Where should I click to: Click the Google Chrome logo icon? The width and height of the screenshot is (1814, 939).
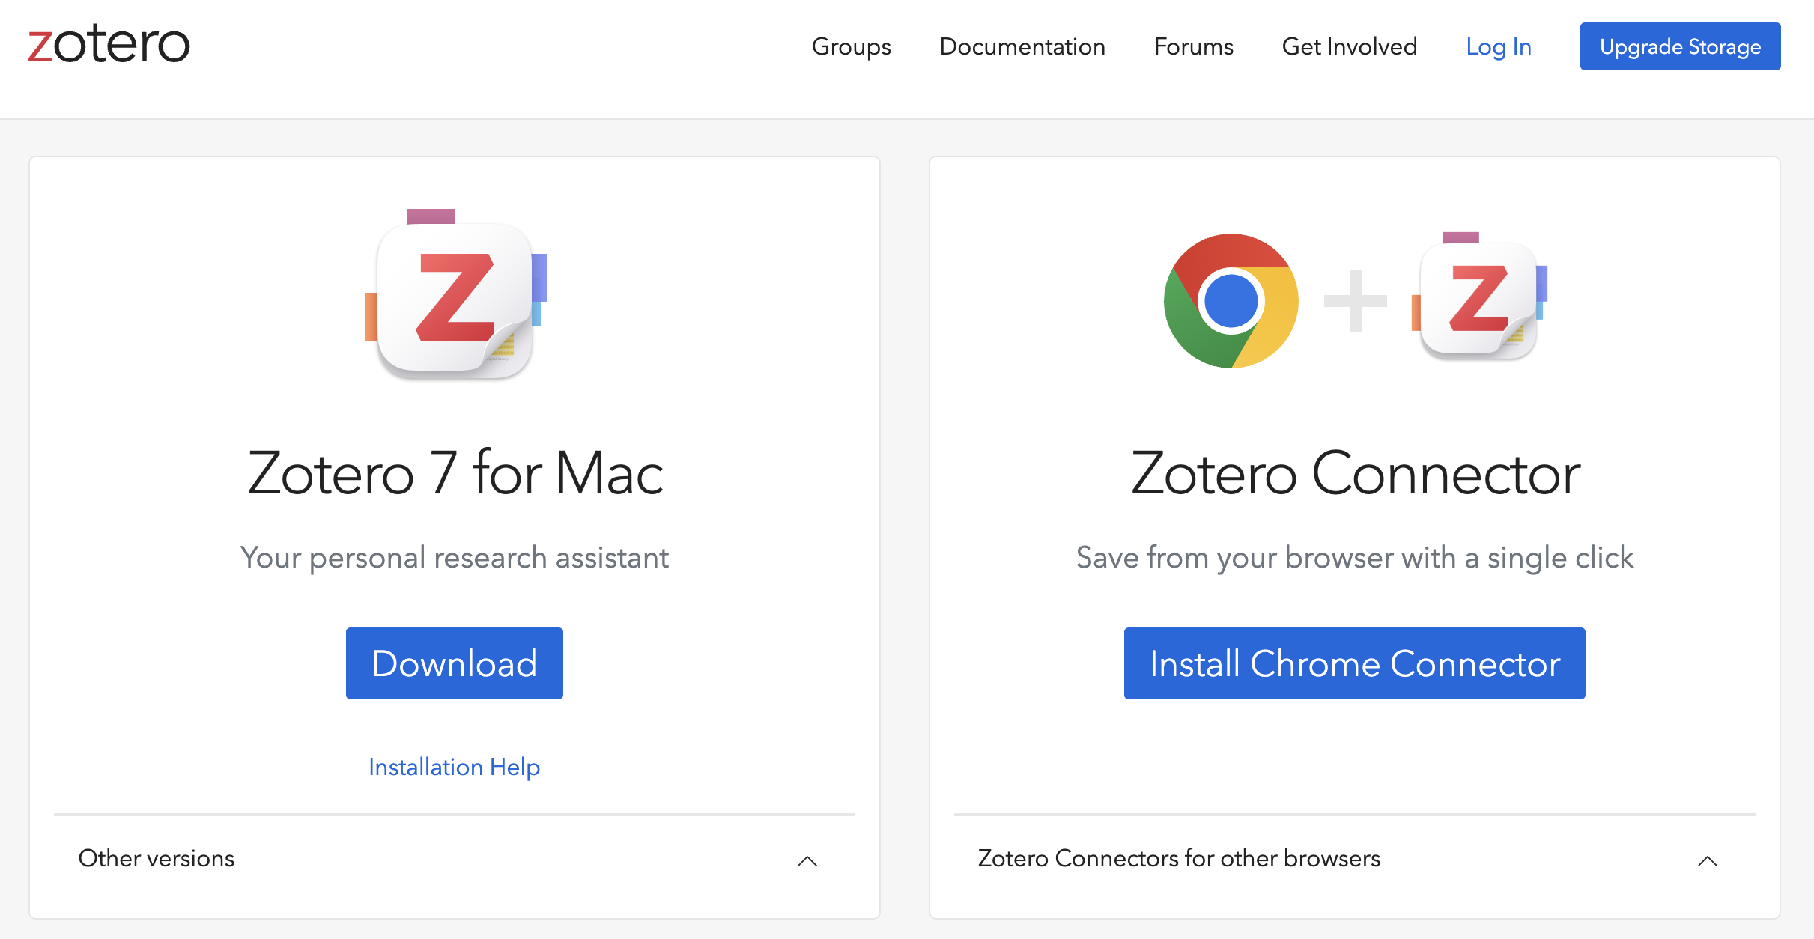point(1231,300)
